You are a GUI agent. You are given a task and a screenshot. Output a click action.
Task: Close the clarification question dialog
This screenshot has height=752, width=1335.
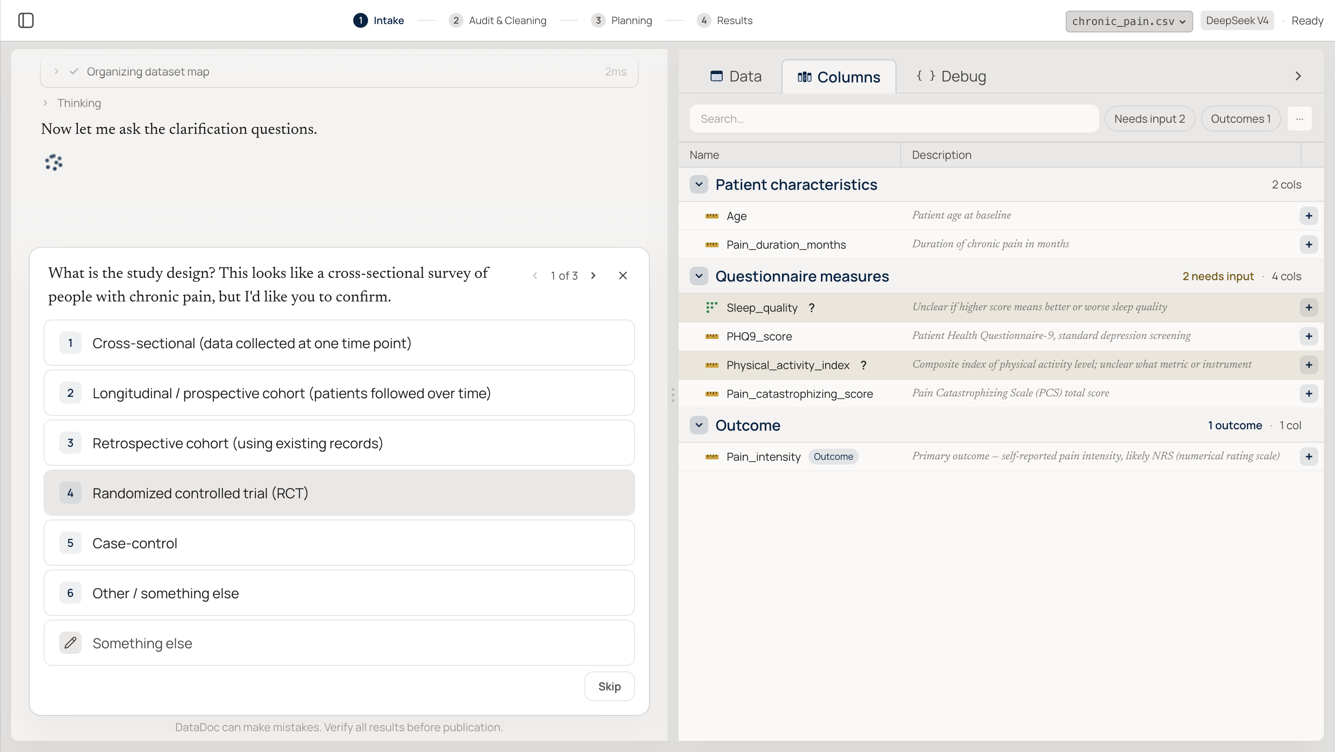tap(623, 276)
